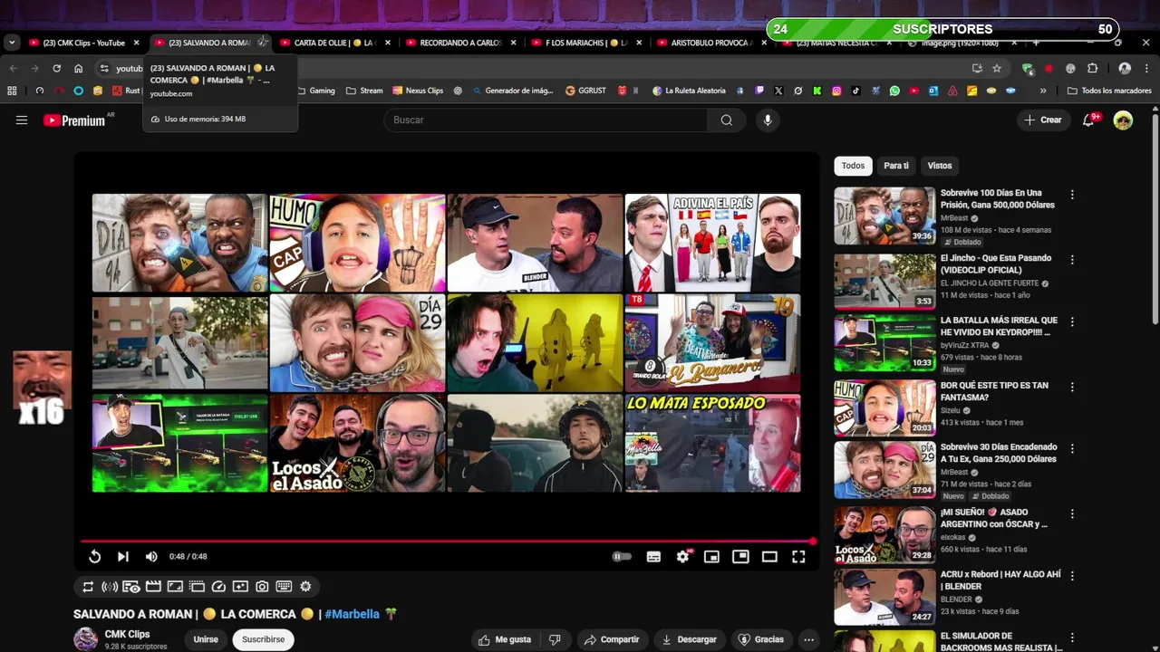The image size is (1160, 652).
Task: Click Gracias button
Action: pyautogui.click(x=761, y=639)
